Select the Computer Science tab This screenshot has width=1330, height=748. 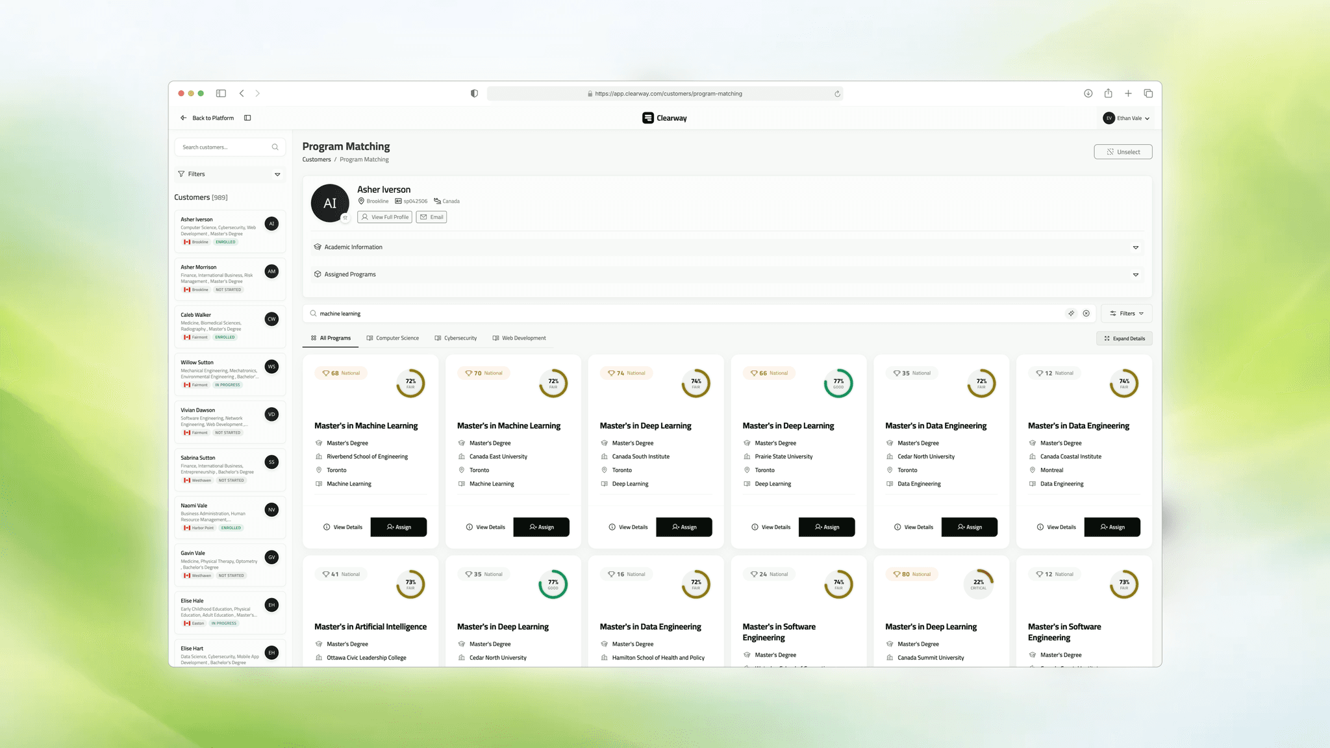click(x=392, y=338)
